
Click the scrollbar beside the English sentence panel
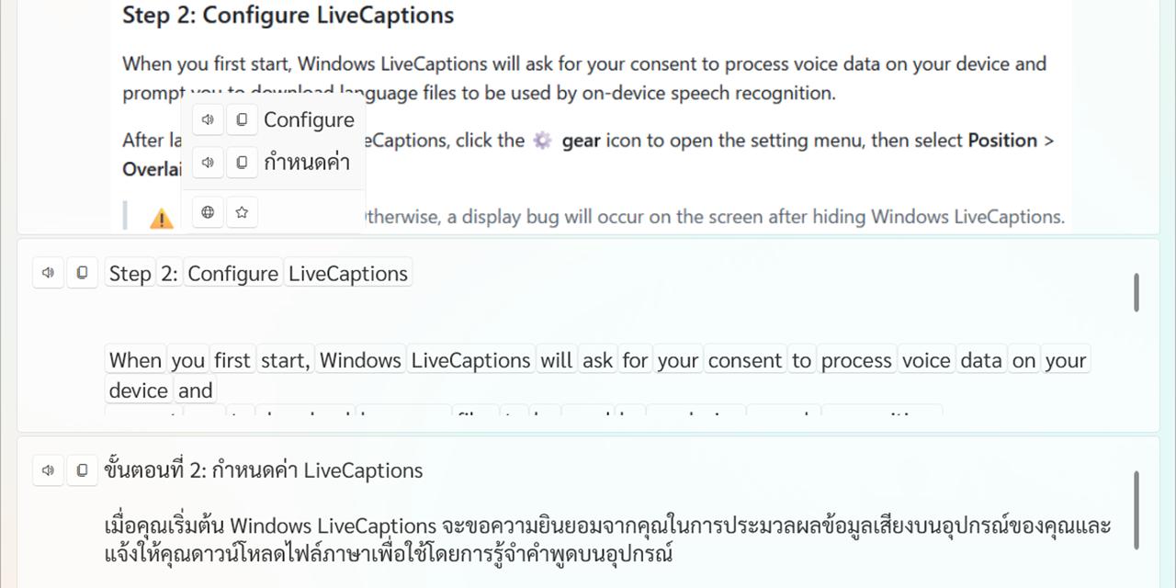(1136, 291)
